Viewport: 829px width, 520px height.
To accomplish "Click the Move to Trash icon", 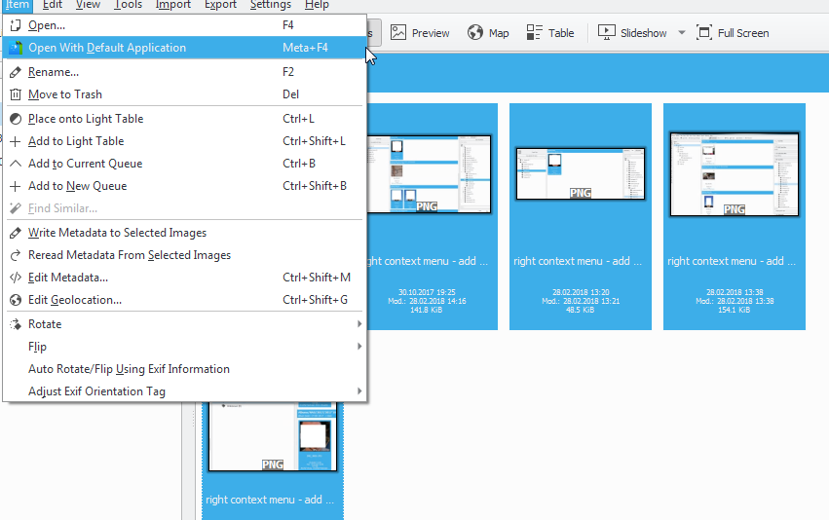I will (15, 94).
